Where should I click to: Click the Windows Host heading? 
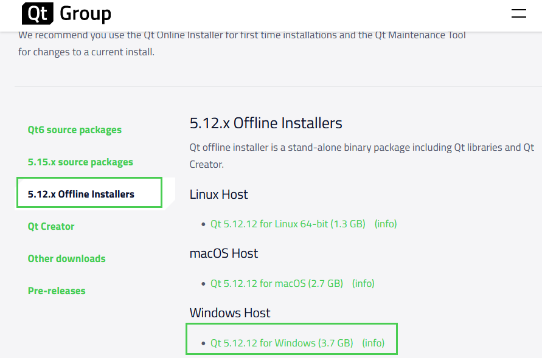[x=229, y=313]
